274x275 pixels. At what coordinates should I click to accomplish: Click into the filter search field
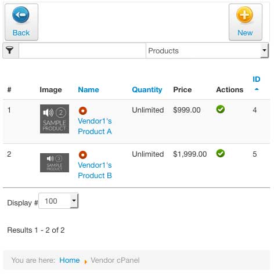[x=82, y=50]
